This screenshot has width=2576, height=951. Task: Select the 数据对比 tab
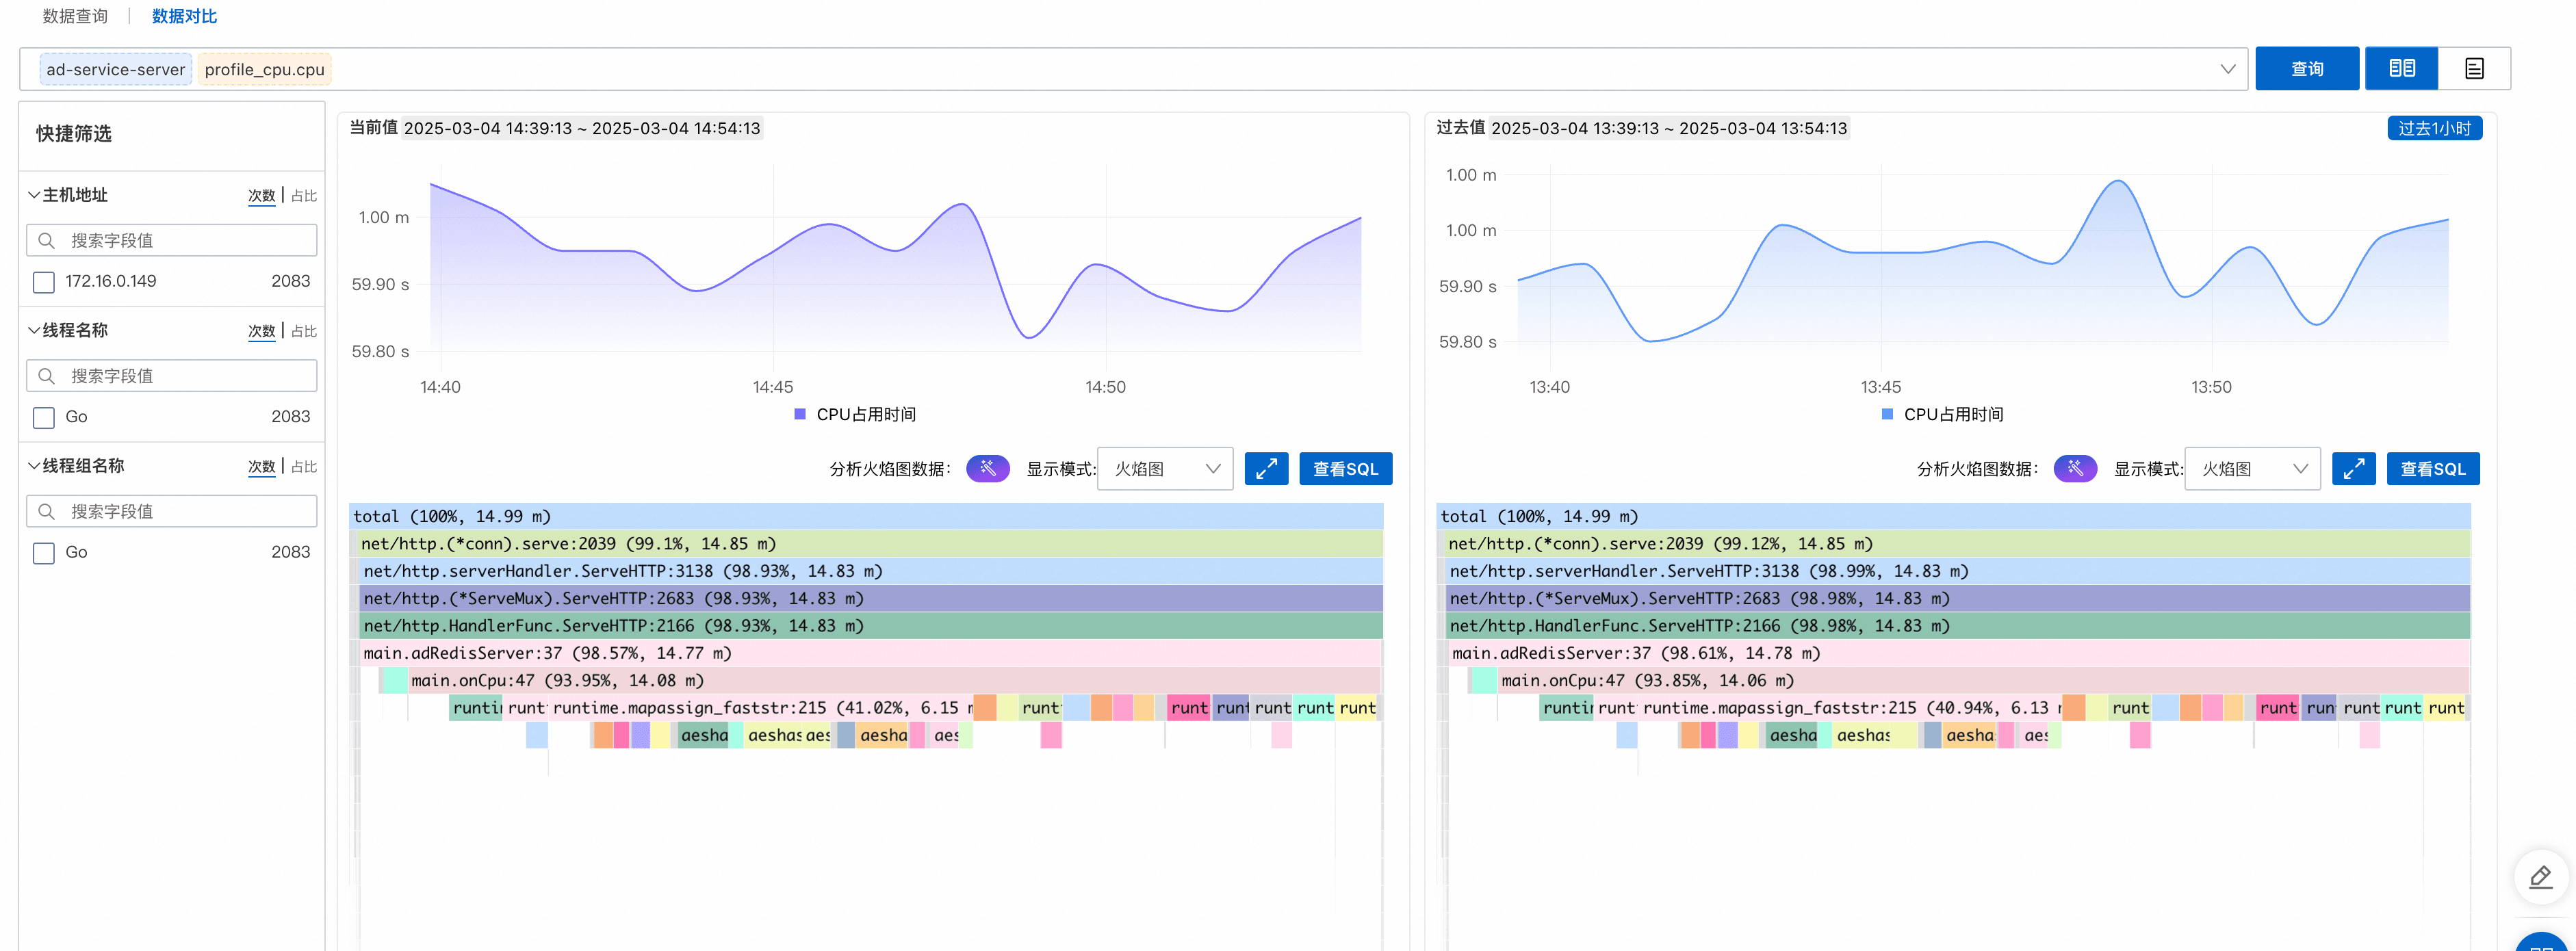click(x=184, y=16)
